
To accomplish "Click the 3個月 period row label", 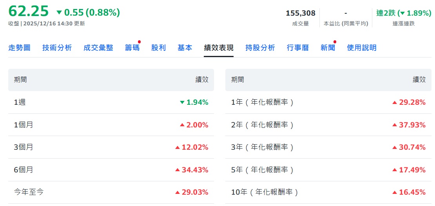I will 24,147.
